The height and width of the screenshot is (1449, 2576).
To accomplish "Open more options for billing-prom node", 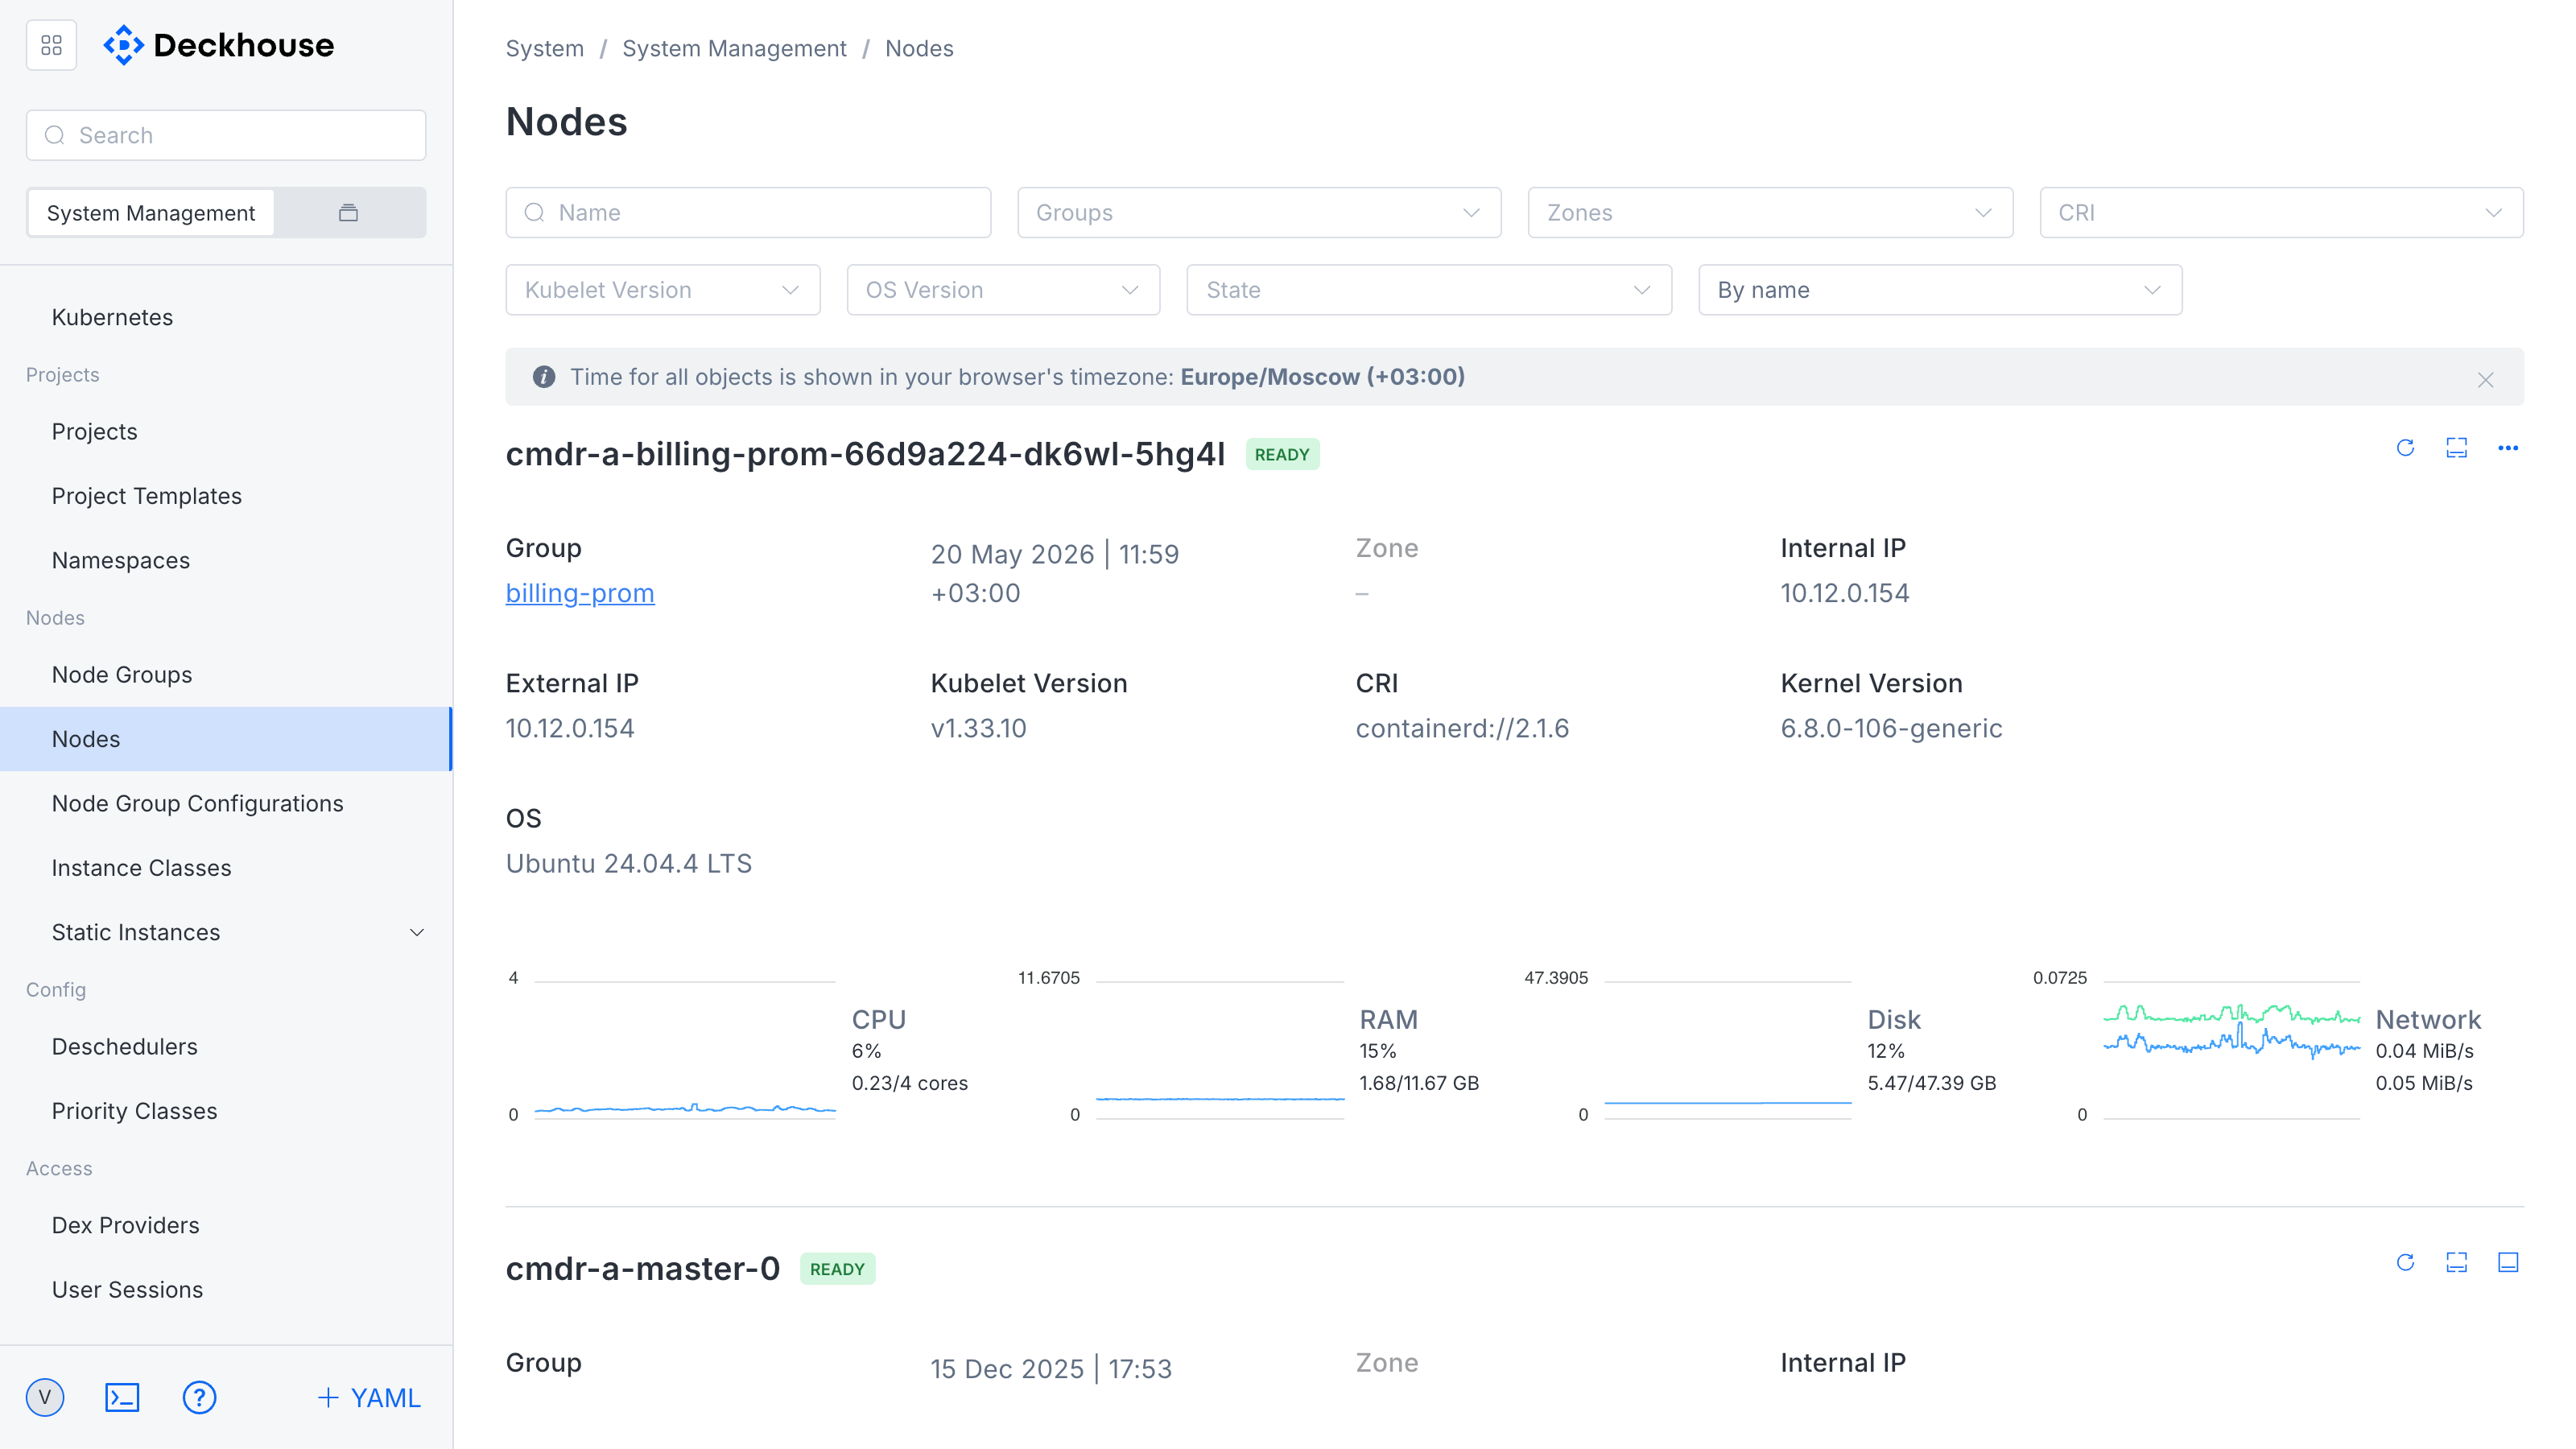I will [x=2507, y=447].
